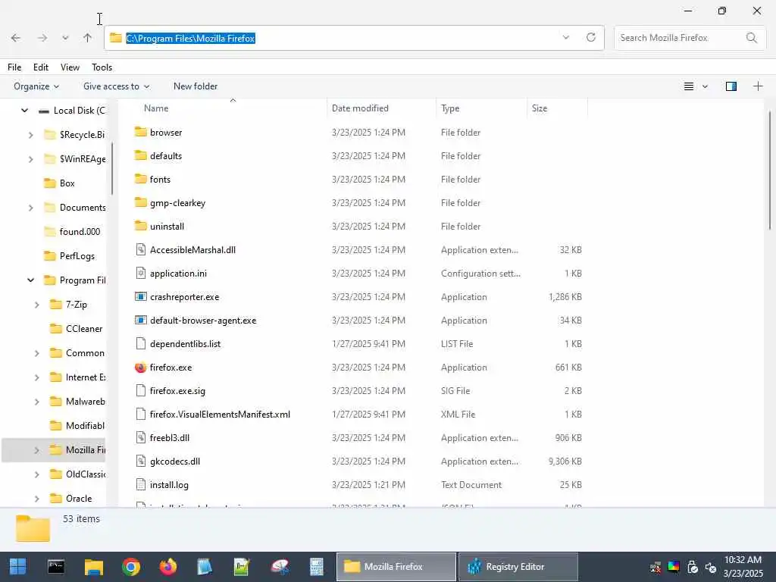Switch to Registry Editor taskbar button
Screen dimensions: 776x582
click(x=518, y=567)
